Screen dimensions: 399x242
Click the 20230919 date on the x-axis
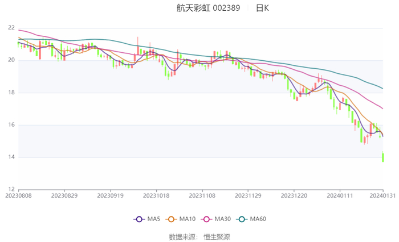click(111, 196)
